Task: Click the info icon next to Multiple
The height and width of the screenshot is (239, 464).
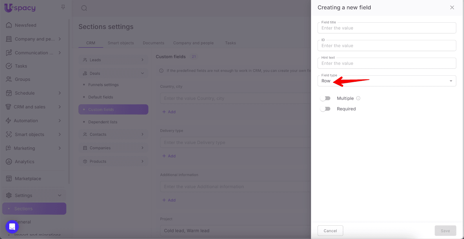Action: (x=358, y=98)
